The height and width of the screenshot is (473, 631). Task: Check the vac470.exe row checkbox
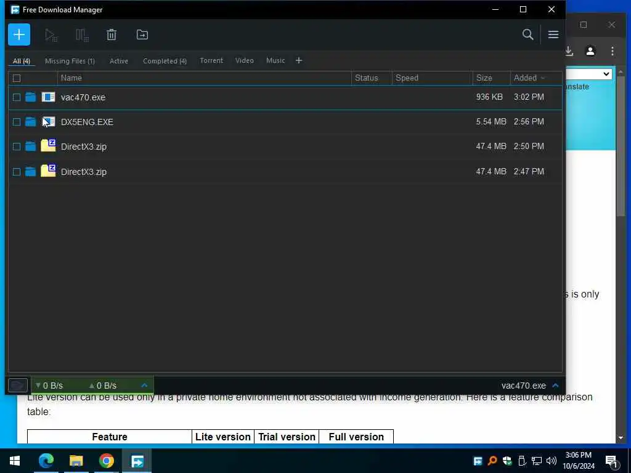[17, 97]
